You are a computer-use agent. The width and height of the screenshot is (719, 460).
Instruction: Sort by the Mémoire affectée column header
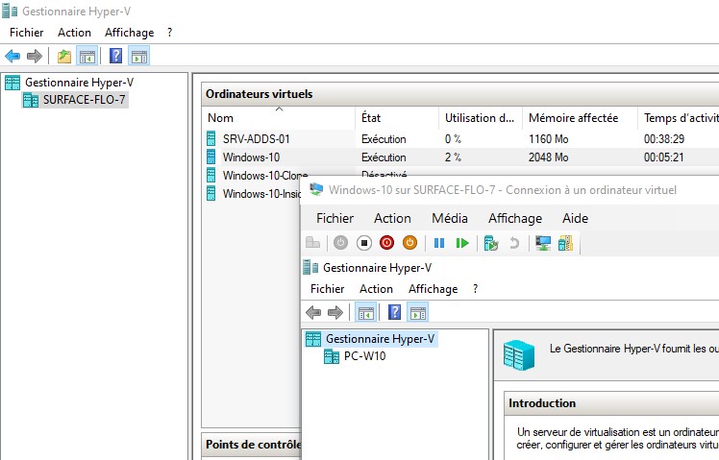(x=580, y=118)
